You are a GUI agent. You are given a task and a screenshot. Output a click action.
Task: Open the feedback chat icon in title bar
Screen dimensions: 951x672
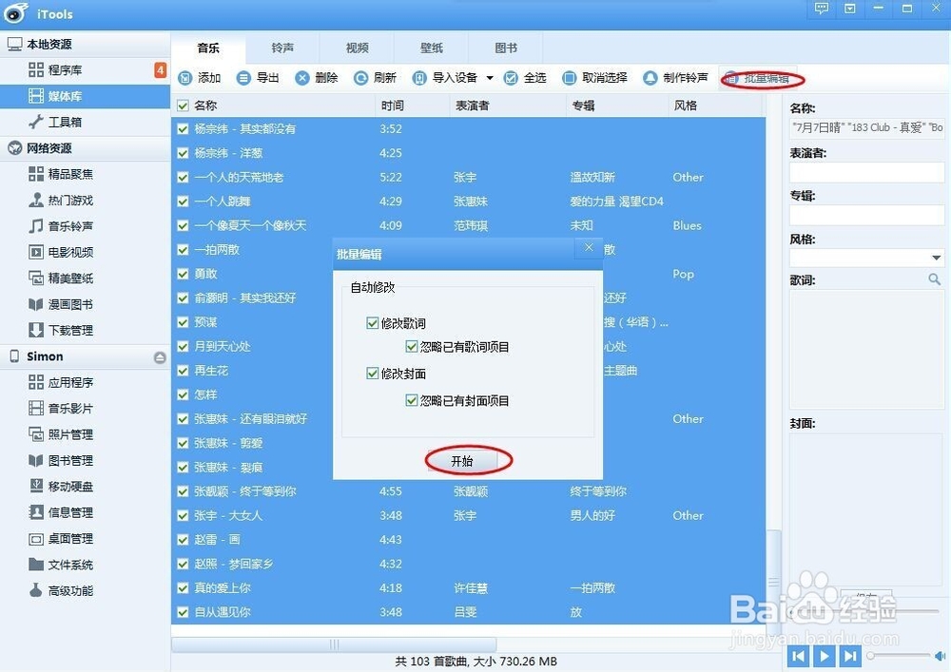tap(822, 9)
